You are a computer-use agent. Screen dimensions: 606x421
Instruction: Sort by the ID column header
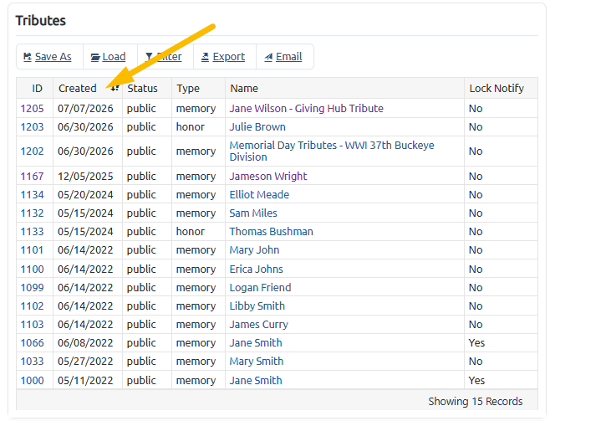[37, 89]
